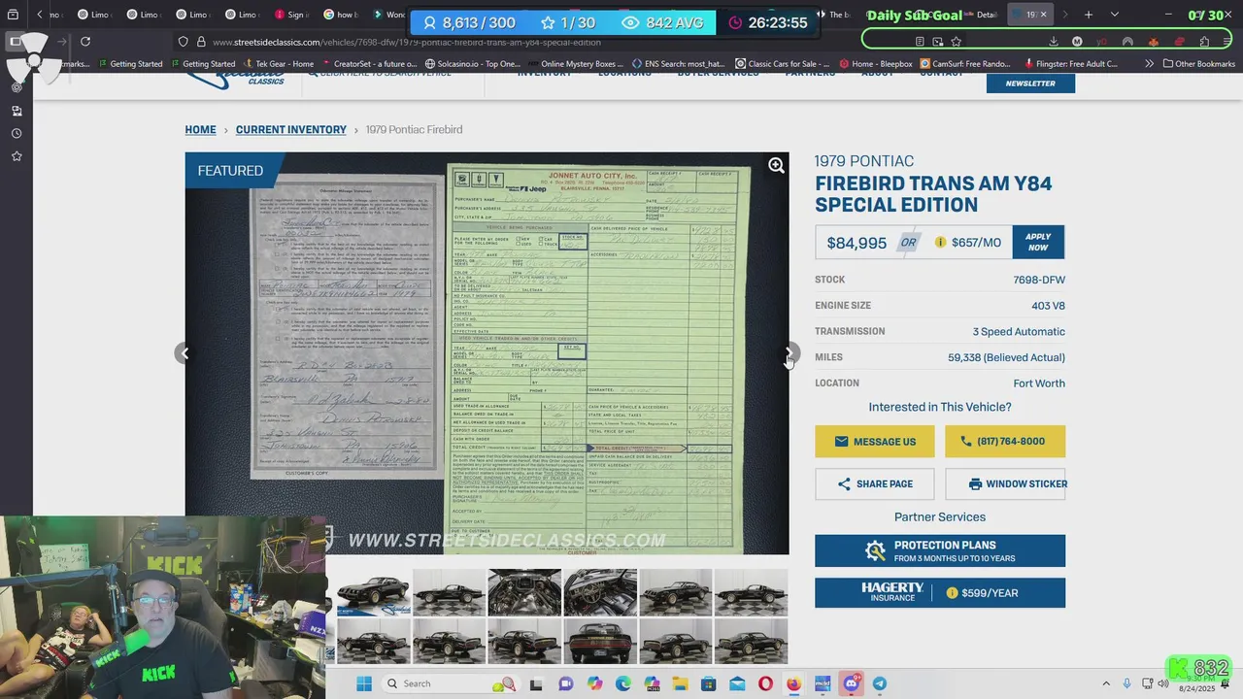Show hidden system tray icons chevron

coord(1105,683)
